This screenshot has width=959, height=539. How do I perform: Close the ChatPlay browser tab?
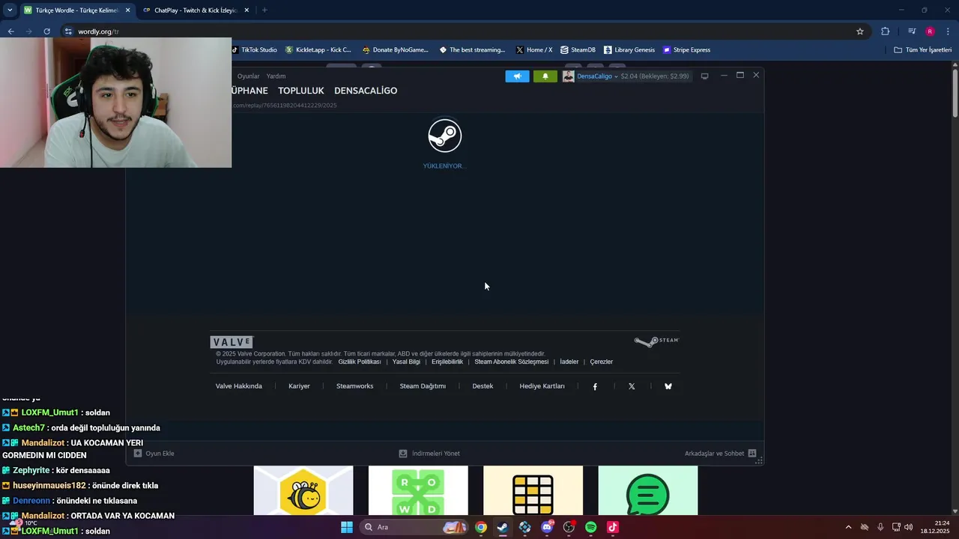tap(246, 10)
